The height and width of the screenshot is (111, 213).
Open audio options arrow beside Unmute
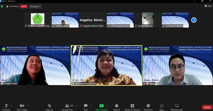click(12, 106)
